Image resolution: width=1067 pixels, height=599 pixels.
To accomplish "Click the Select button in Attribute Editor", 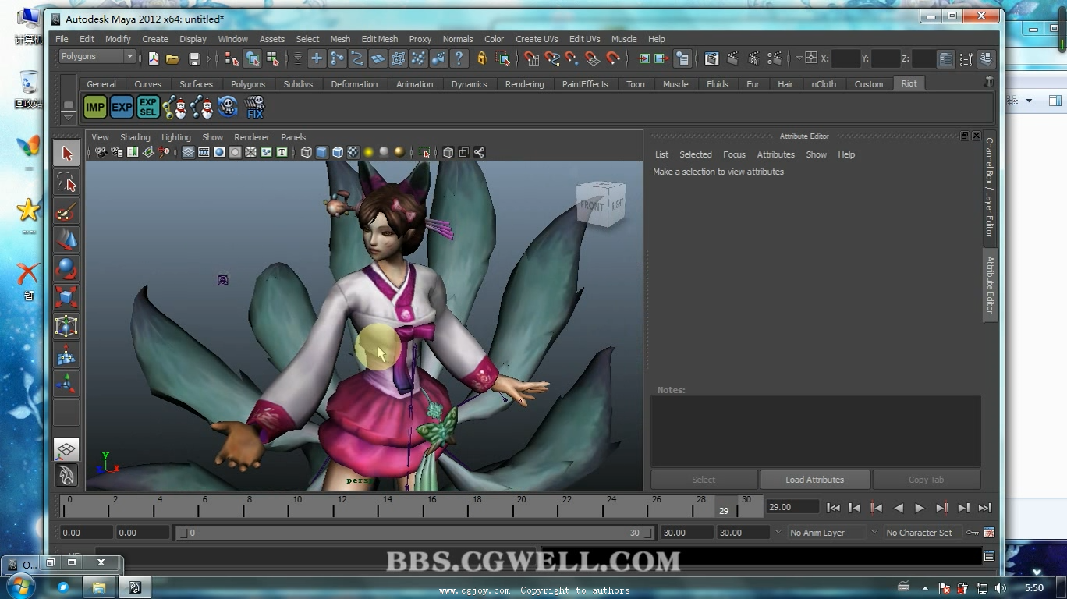I will [704, 480].
